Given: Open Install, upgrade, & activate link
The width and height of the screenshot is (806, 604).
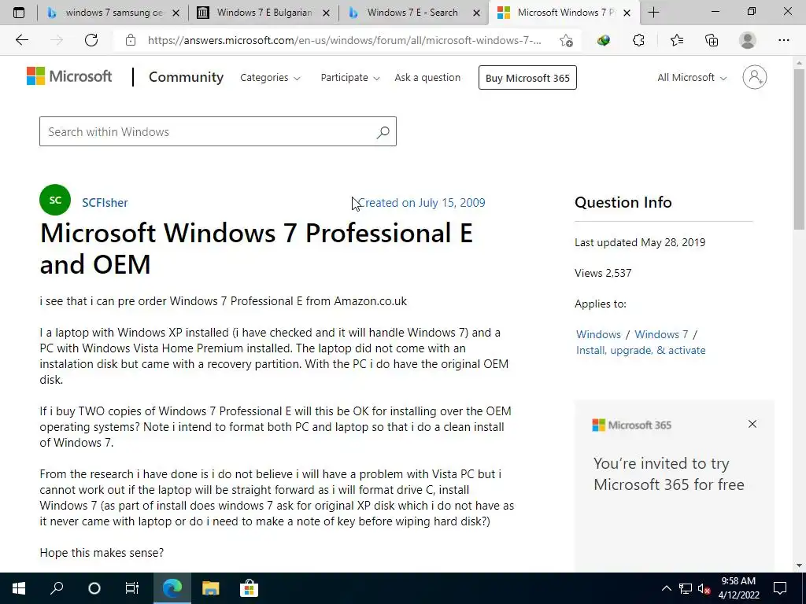Looking at the screenshot, I should [641, 350].
